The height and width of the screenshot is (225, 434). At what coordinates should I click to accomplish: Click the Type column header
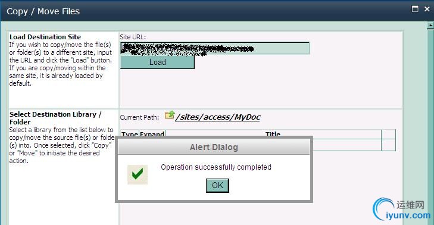tap(130, 134)
